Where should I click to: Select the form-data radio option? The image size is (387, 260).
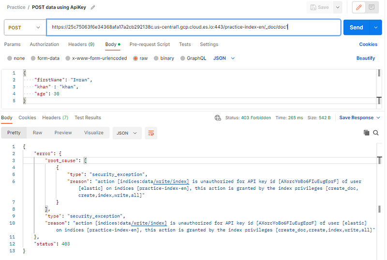(x=33, y=58)
